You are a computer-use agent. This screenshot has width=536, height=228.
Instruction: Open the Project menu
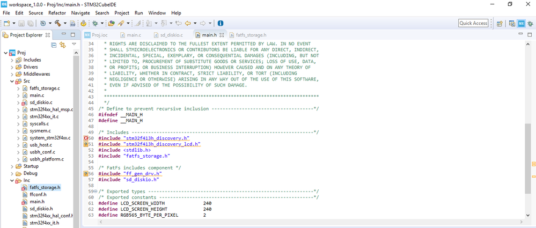pyautogui.click(x=122, y=13)
